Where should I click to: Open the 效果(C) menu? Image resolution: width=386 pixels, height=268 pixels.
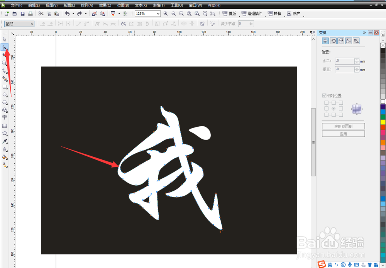click(105, 5)
